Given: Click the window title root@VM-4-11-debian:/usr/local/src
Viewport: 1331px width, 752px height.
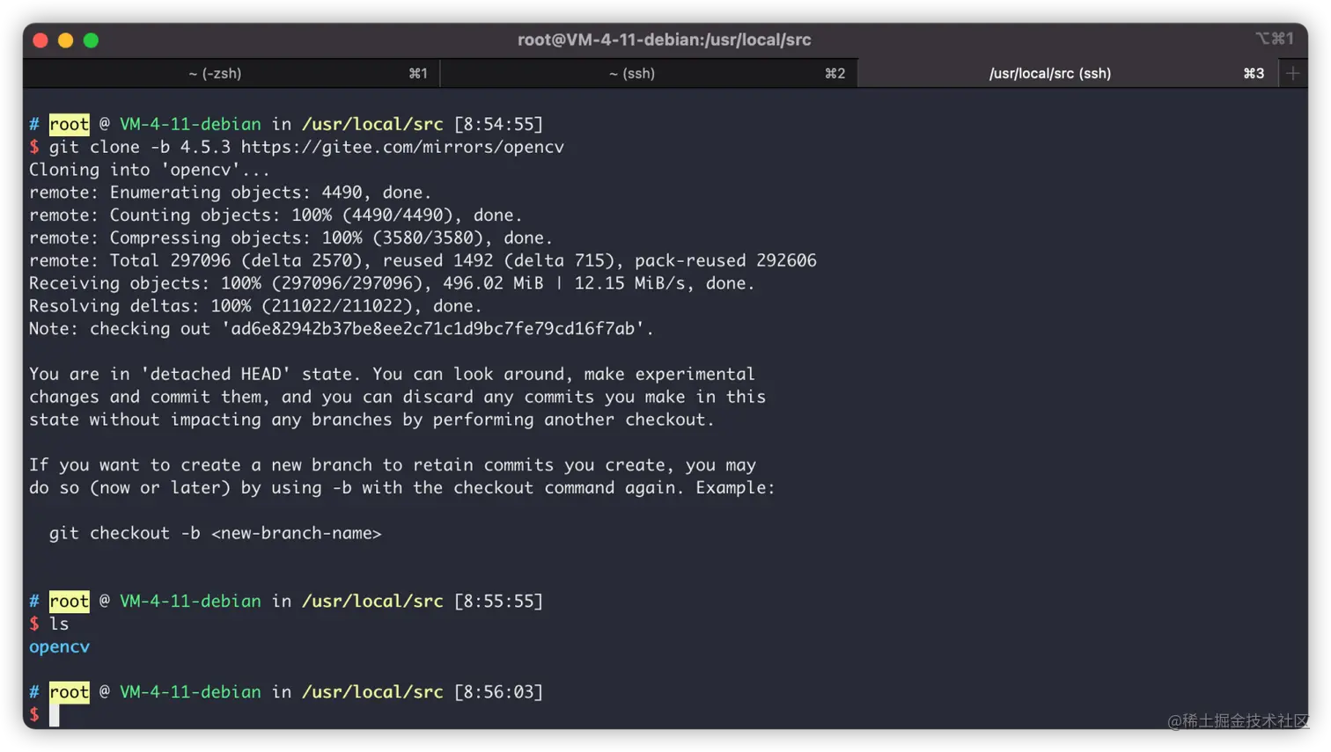Looking at the screenshot, I should point(664,40).
